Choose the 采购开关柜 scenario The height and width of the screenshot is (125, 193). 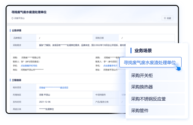142,75
